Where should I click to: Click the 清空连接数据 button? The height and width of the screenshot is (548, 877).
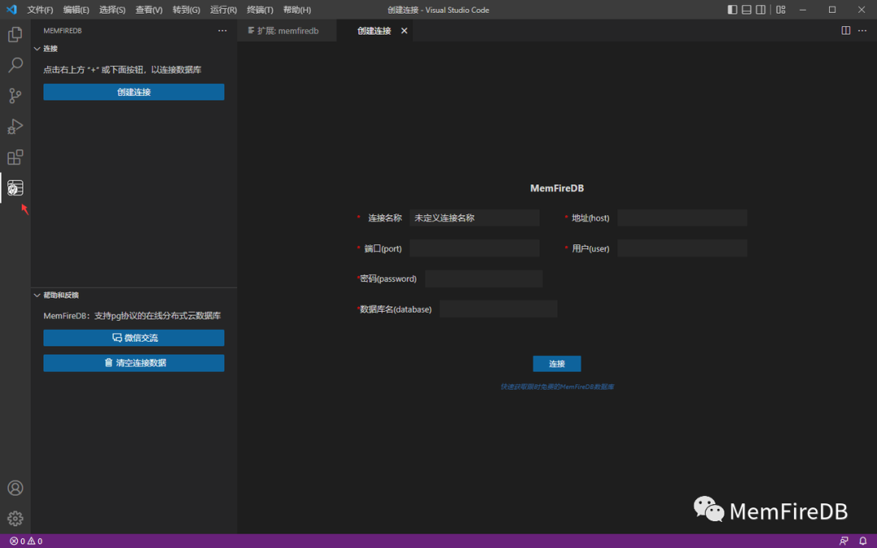coord(134,362)
